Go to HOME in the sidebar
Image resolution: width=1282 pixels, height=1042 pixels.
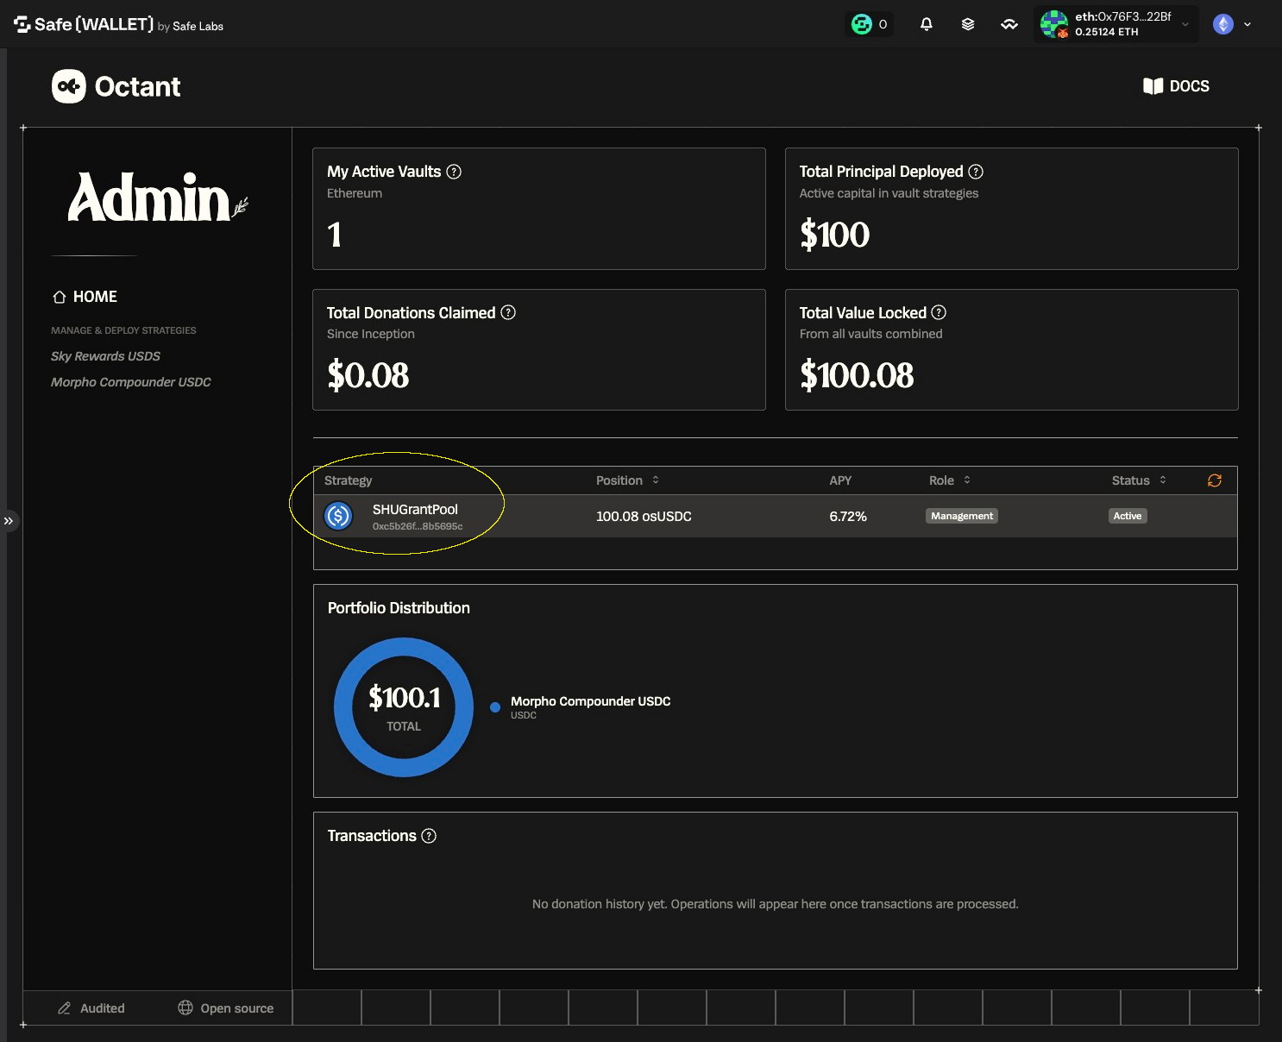point(85,297)
